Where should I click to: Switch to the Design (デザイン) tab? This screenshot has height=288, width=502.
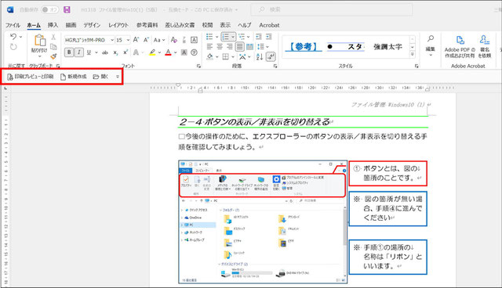(x=92, y=25)
